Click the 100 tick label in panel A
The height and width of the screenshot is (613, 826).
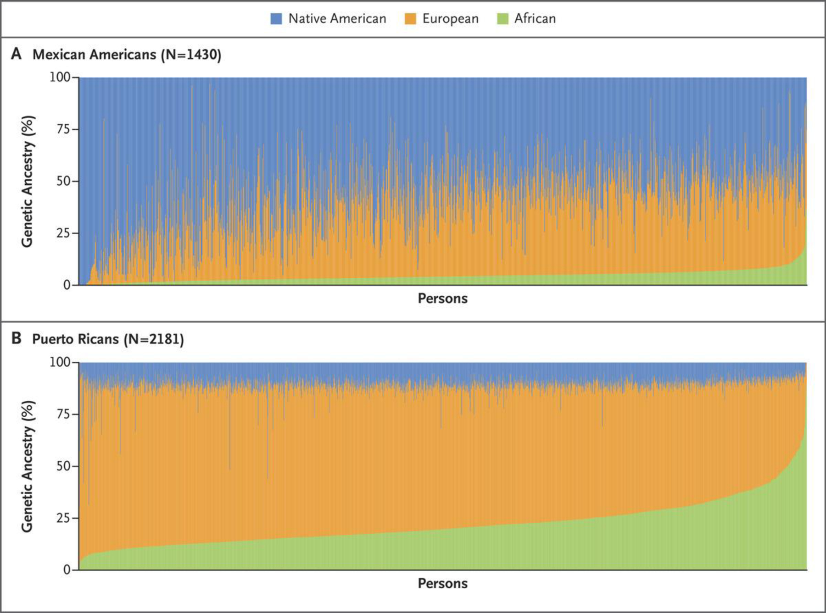[x=60, y=77]
